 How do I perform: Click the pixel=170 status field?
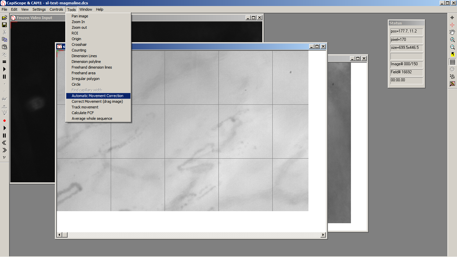point(406,39)
